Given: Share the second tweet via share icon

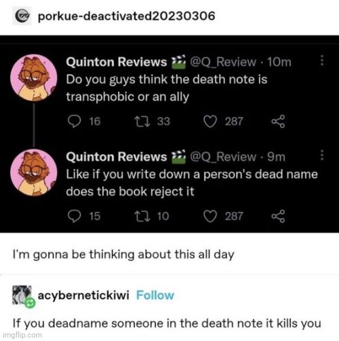Looking at the screenshot, I should pos(278,216).
